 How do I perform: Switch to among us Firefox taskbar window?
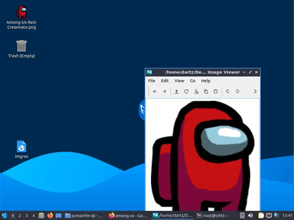coord(128,216)
